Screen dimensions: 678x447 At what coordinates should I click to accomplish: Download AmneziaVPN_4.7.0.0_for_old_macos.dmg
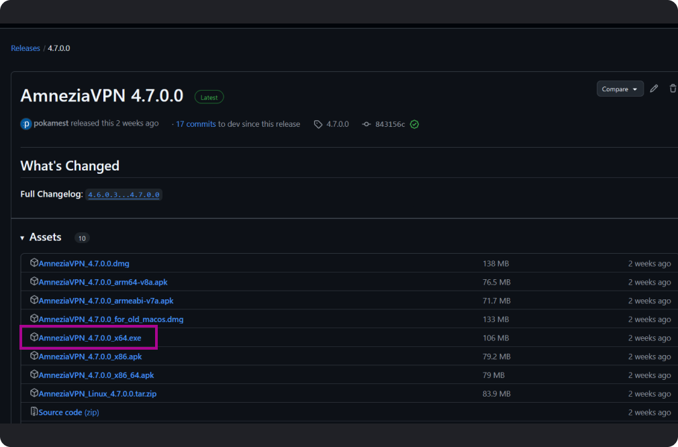[111, 319]
